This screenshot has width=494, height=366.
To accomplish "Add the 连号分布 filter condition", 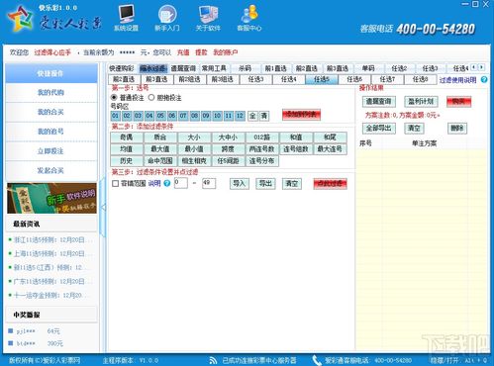I will (262, 161).
